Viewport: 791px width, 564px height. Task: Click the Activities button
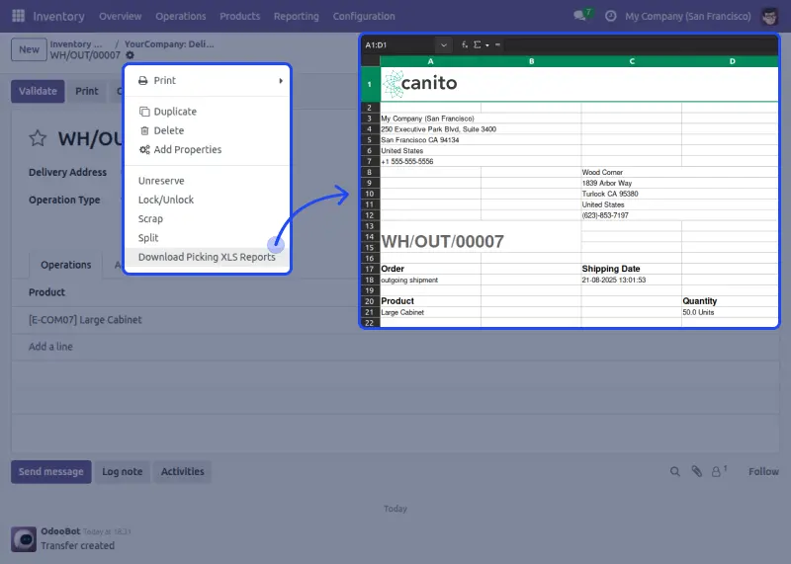tap(183, 472)
